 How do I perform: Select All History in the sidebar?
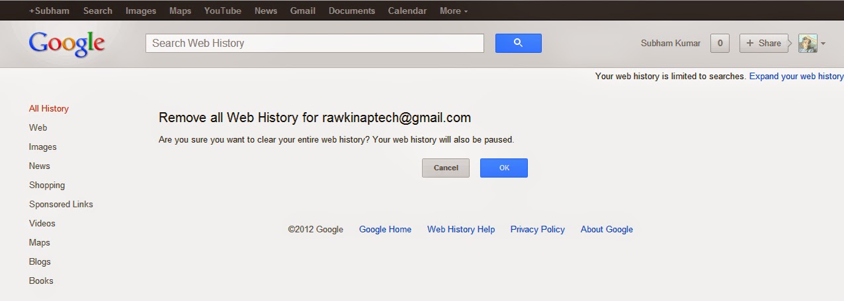(x=49, y=108)
